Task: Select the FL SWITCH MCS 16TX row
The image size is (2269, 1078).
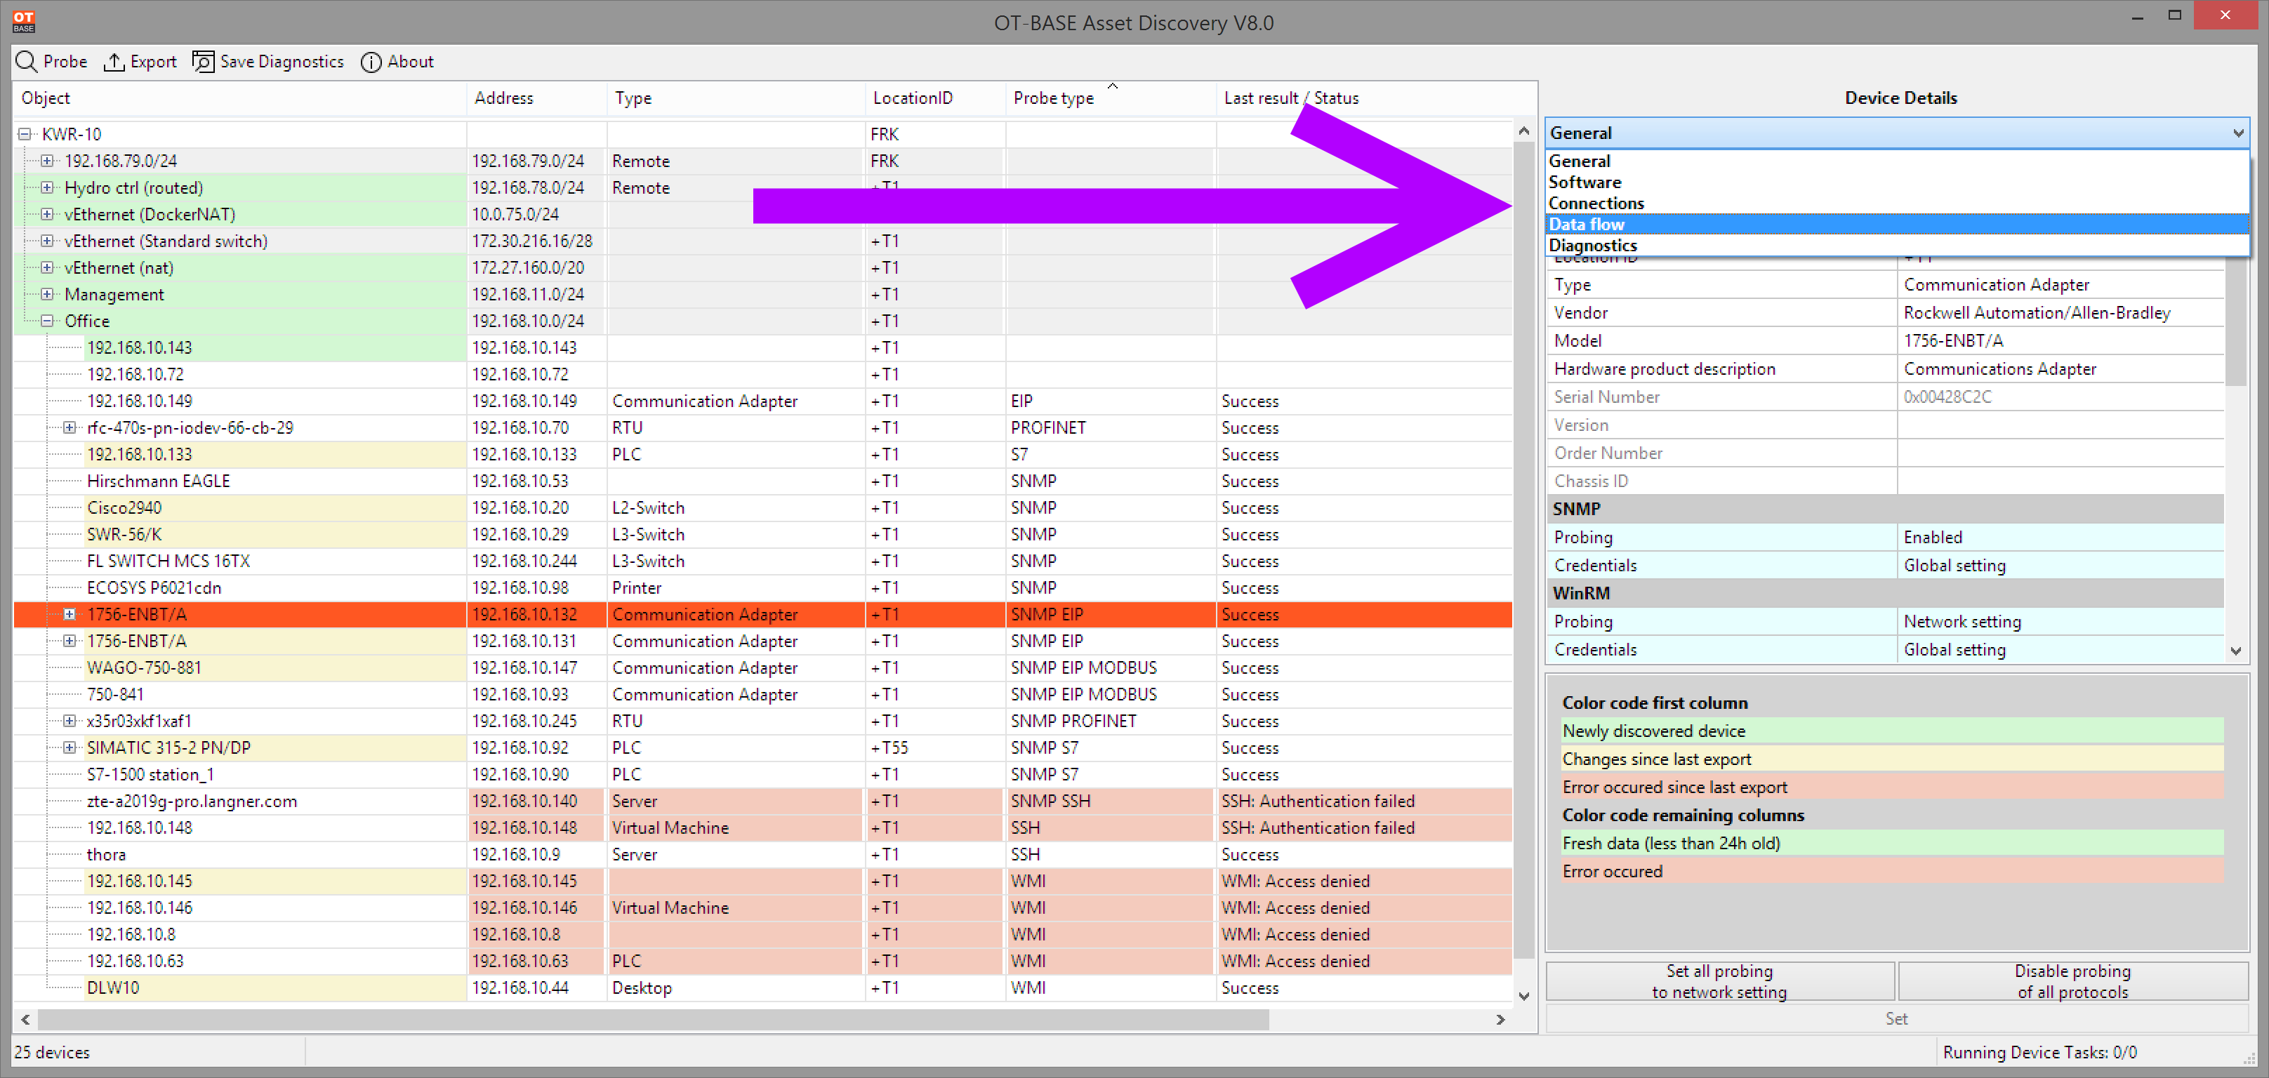Action: pyautogui.click(x=763, y=561)
